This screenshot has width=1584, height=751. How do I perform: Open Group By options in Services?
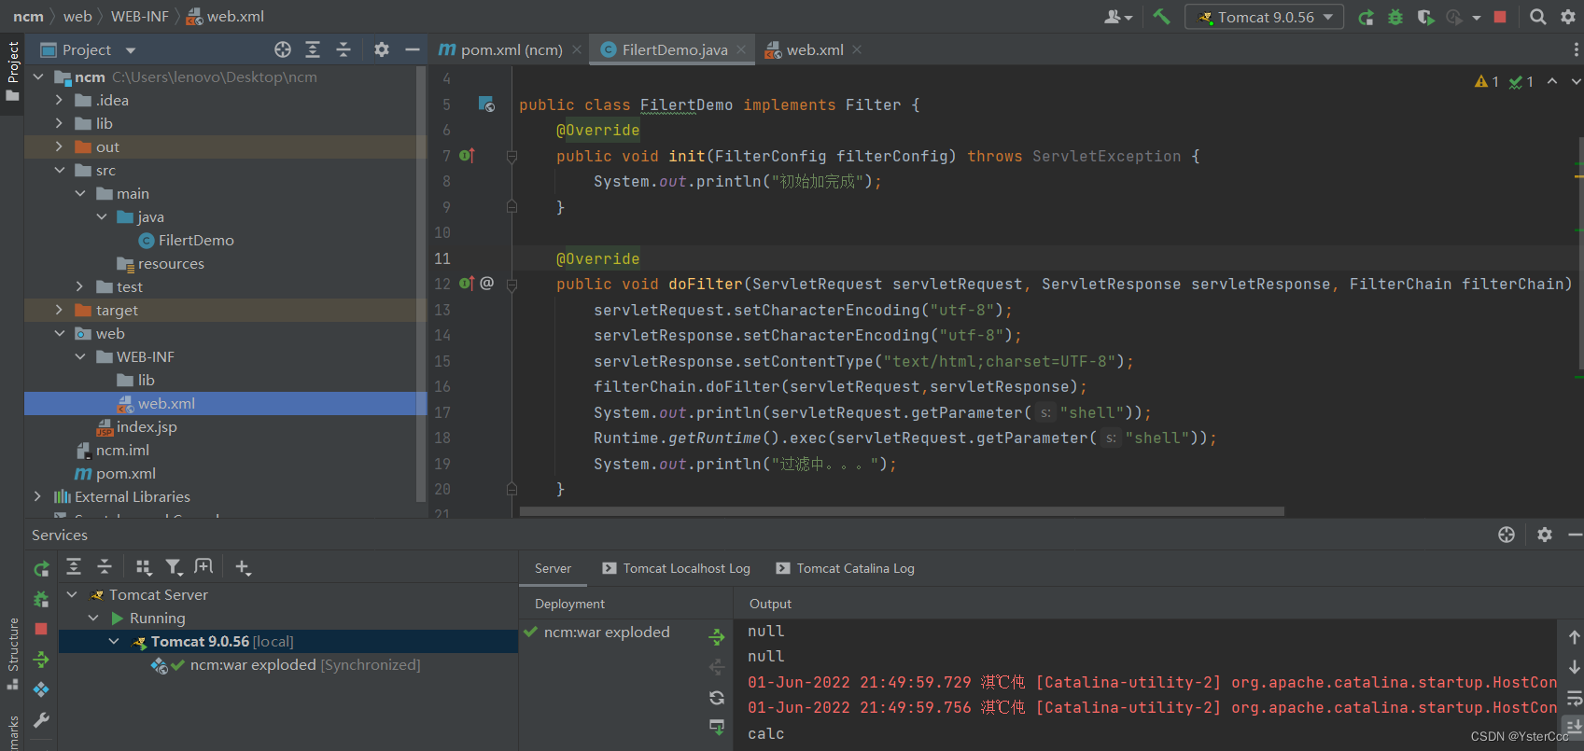point(143,566)
